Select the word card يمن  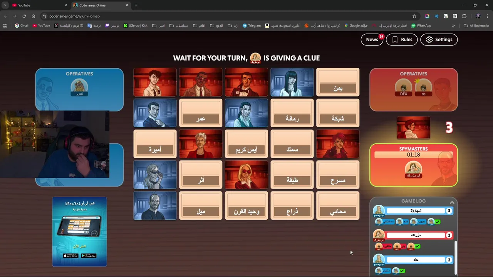pos(338,82)
